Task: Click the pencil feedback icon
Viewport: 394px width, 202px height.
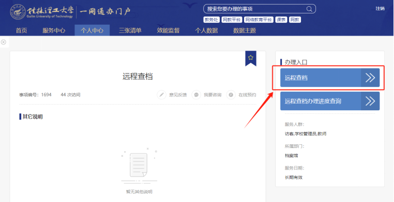Action: point(161,95)
